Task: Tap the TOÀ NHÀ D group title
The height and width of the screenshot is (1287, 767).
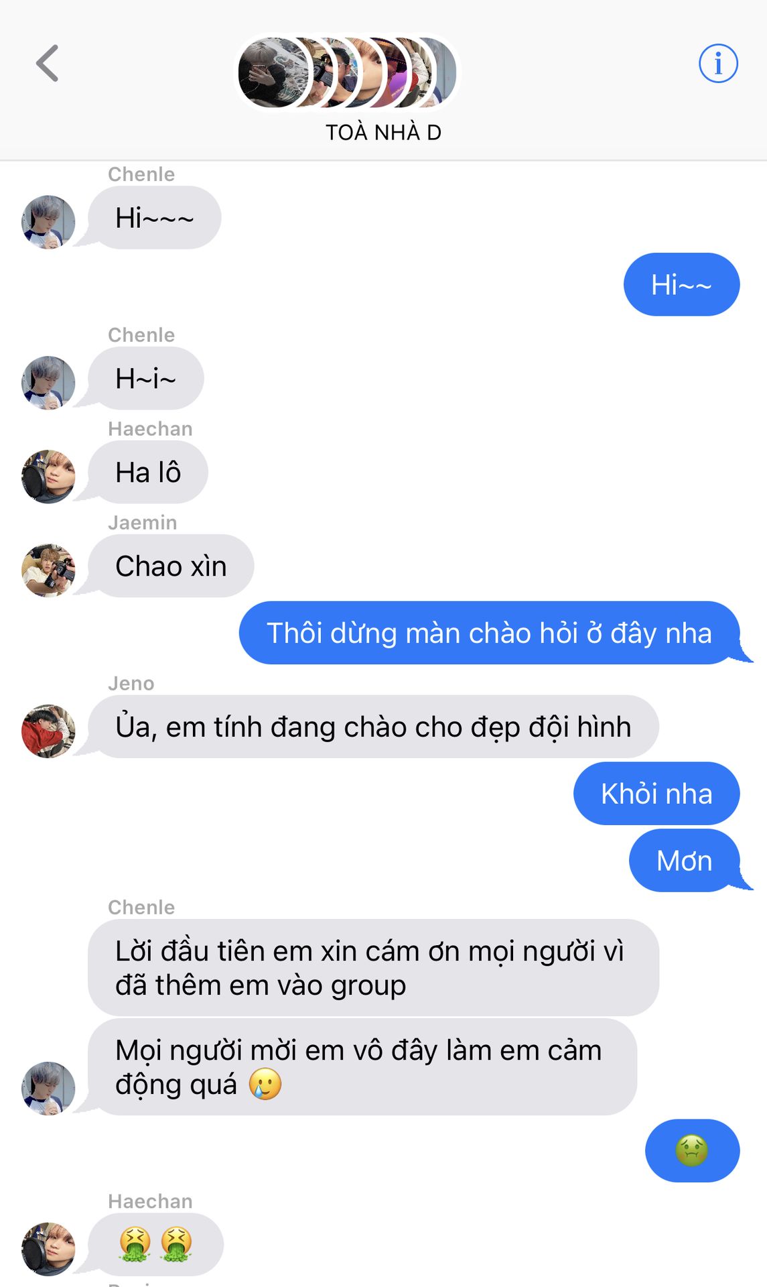Action: coord(383,133)
